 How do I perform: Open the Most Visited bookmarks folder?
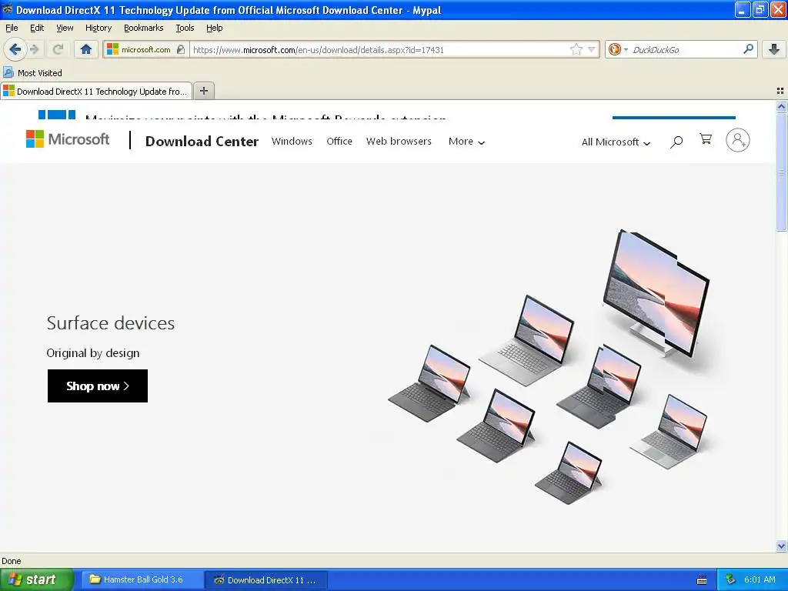tap(32, 73)
